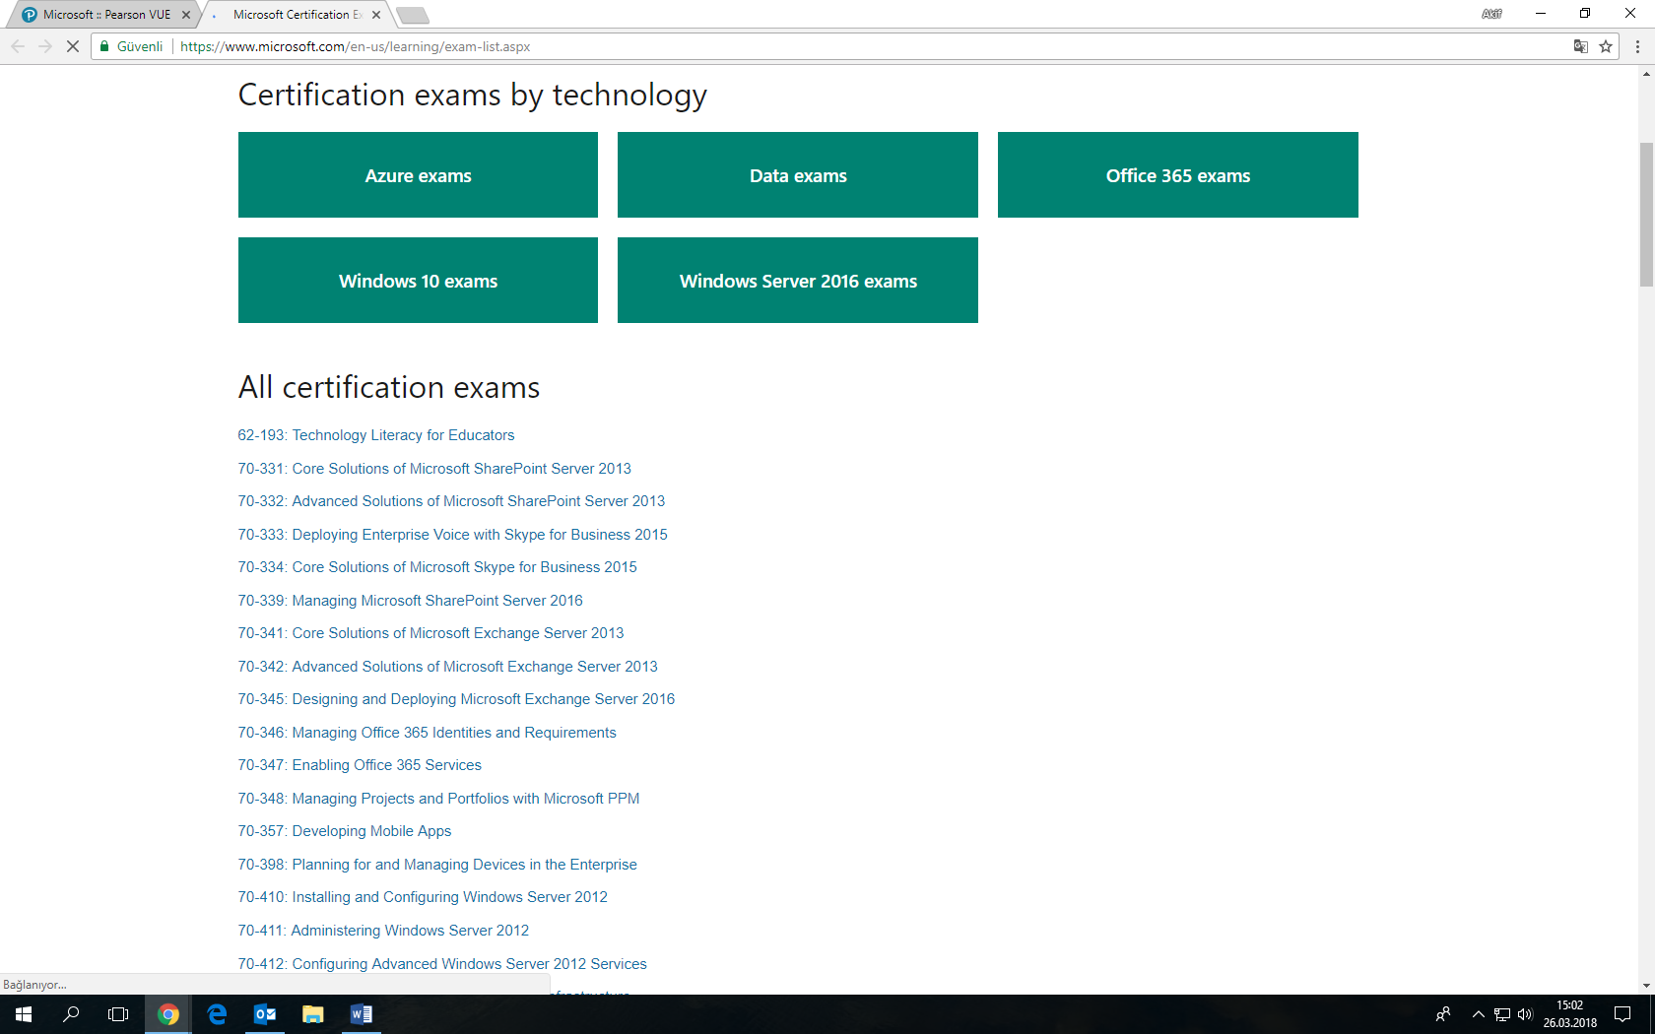Open File Explorer from the taskbar
The height and width of the screenshot is (1034, 1655).
[x=313, y=1014]
